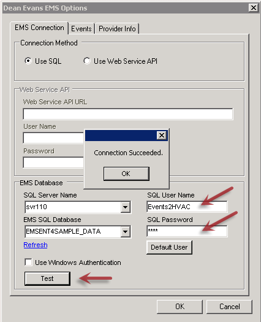Viewport: 261px width, 322px height.
Task: Confirm options with the bottom OK button
Action: coord(180,307)
